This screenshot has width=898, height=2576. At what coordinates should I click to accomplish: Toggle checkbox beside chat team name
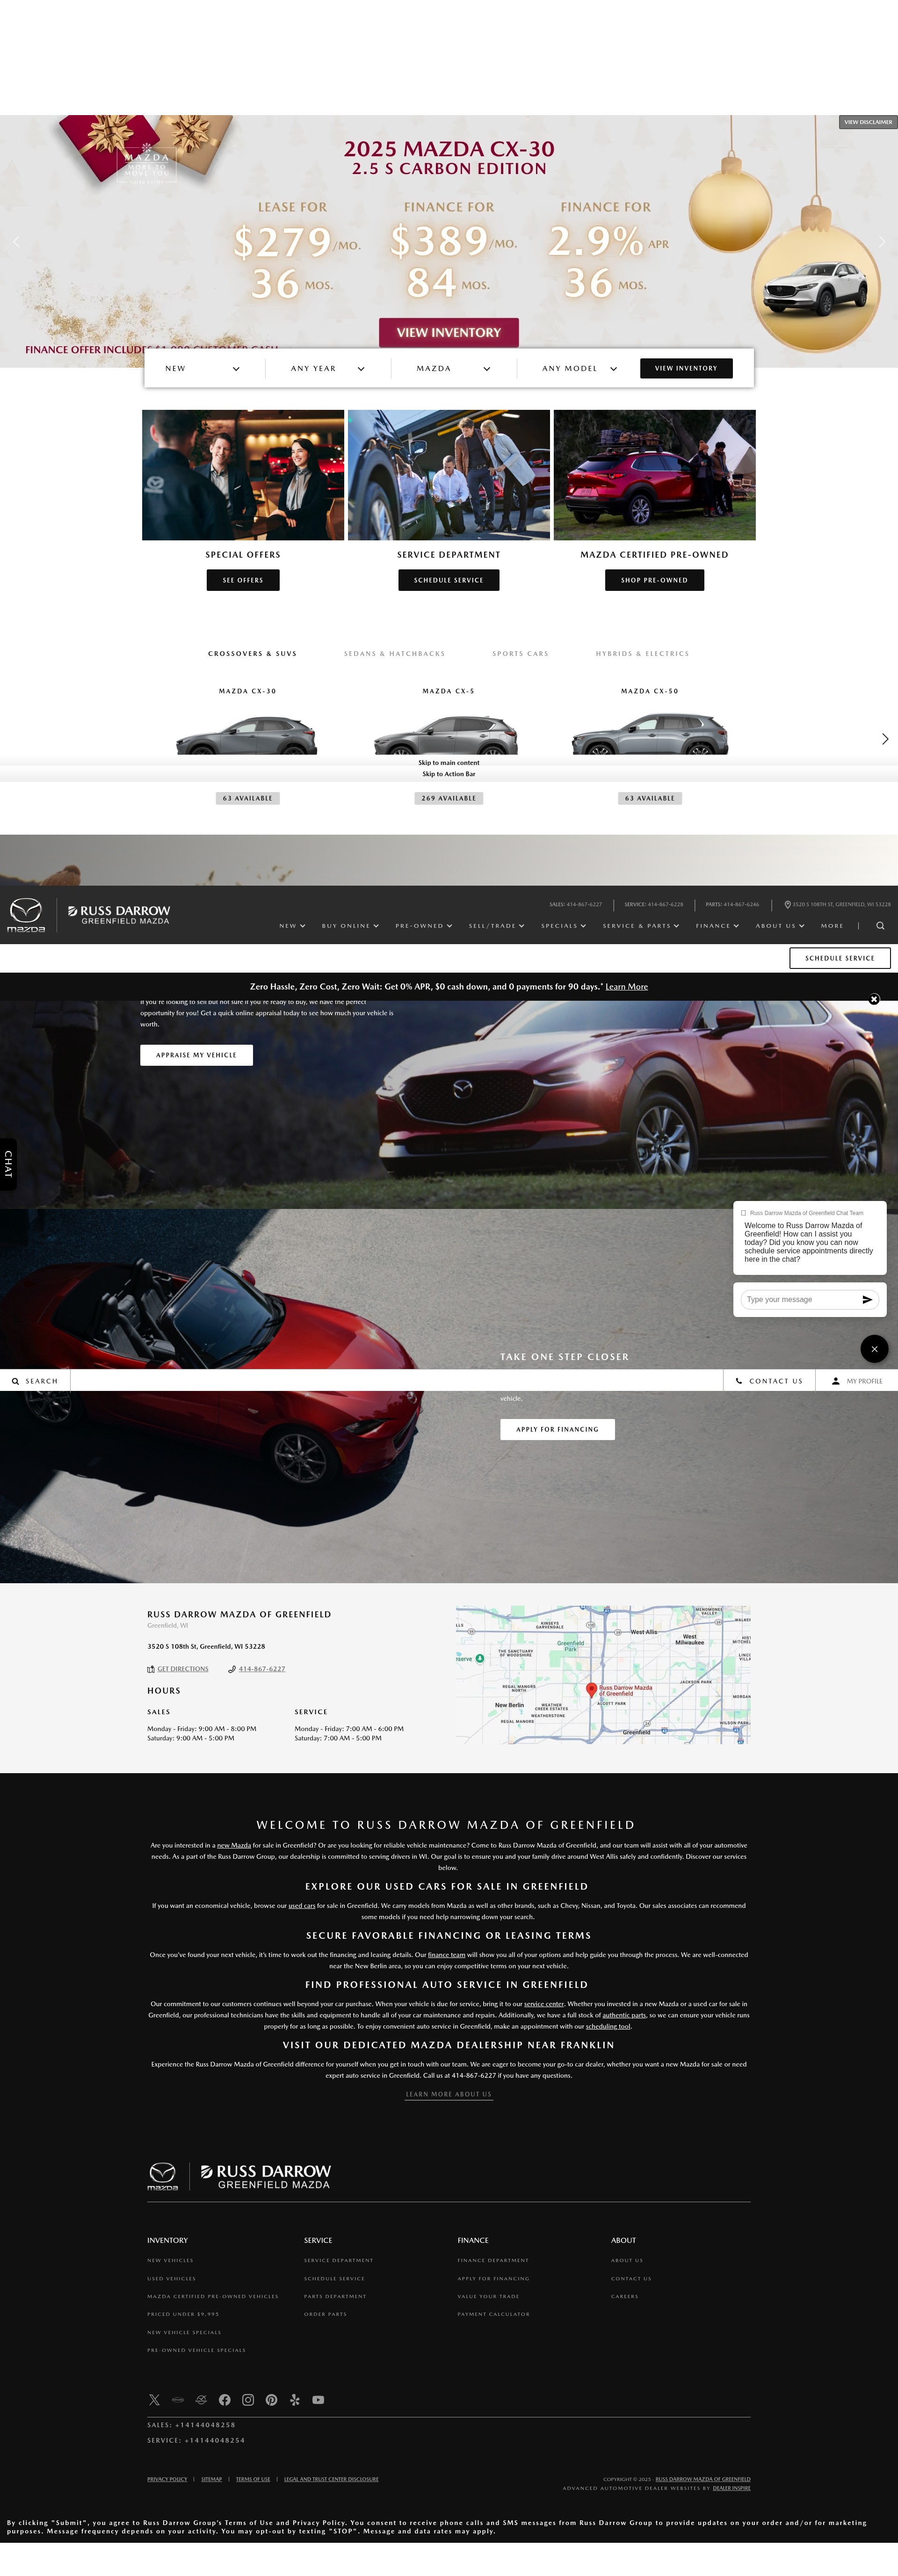click(x=743, y=1213)
